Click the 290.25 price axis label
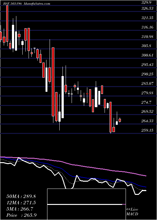157x220 pixels. (147, 74)
